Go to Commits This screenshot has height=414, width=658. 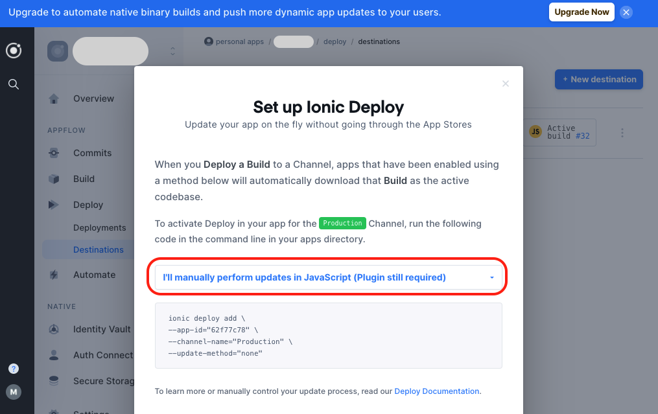[x=92, y=153]
